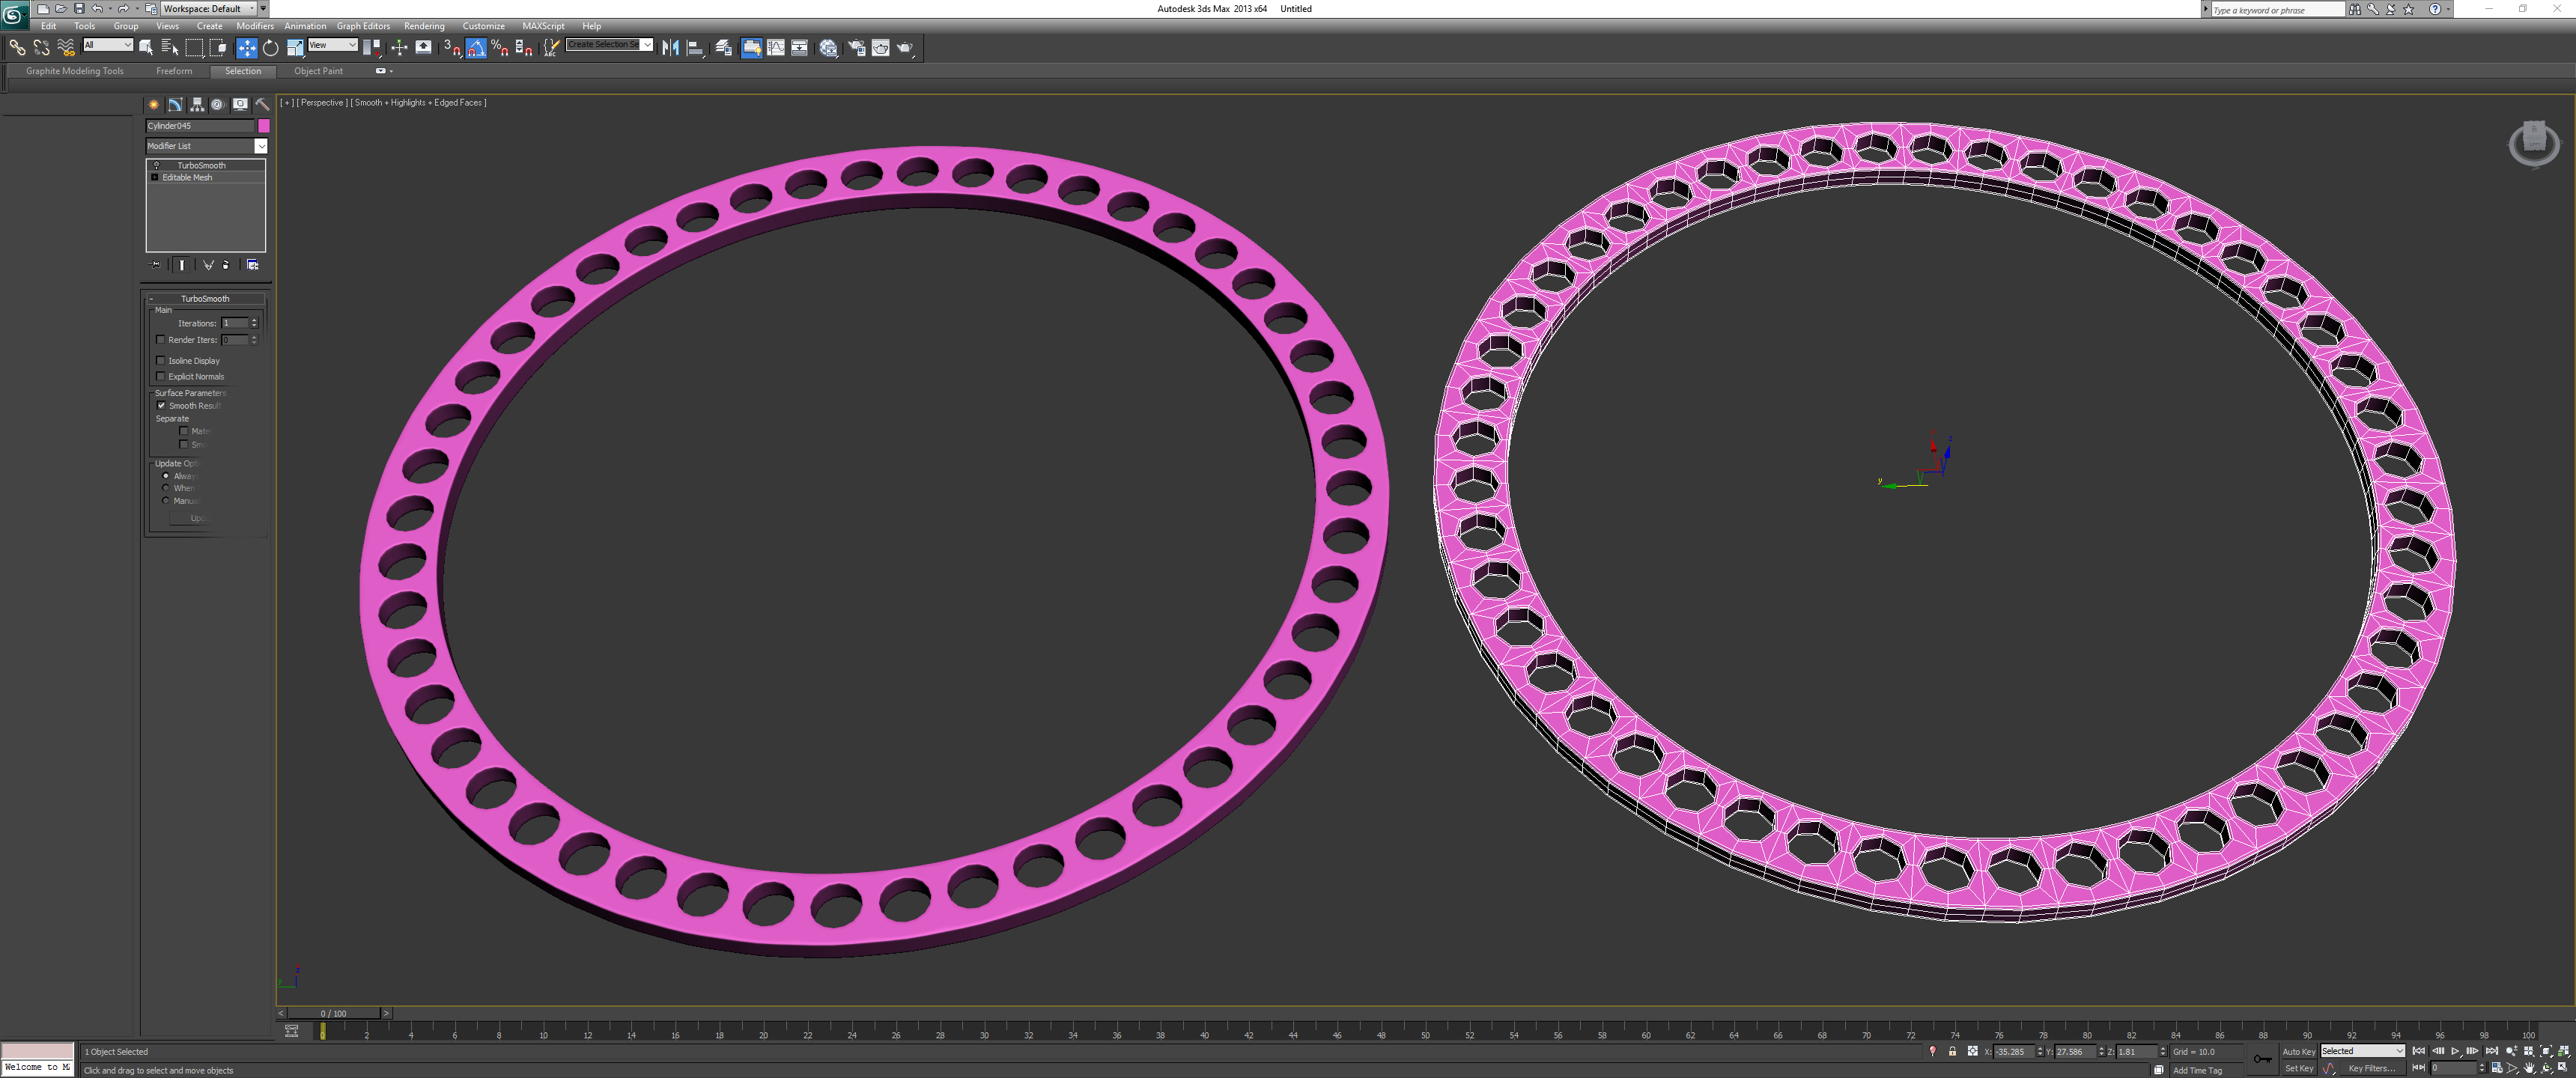Viewport: 2576px width, 1078px height.
Task: Toggle Angle Snap in toolbar
Action: (x=476, y=48)
